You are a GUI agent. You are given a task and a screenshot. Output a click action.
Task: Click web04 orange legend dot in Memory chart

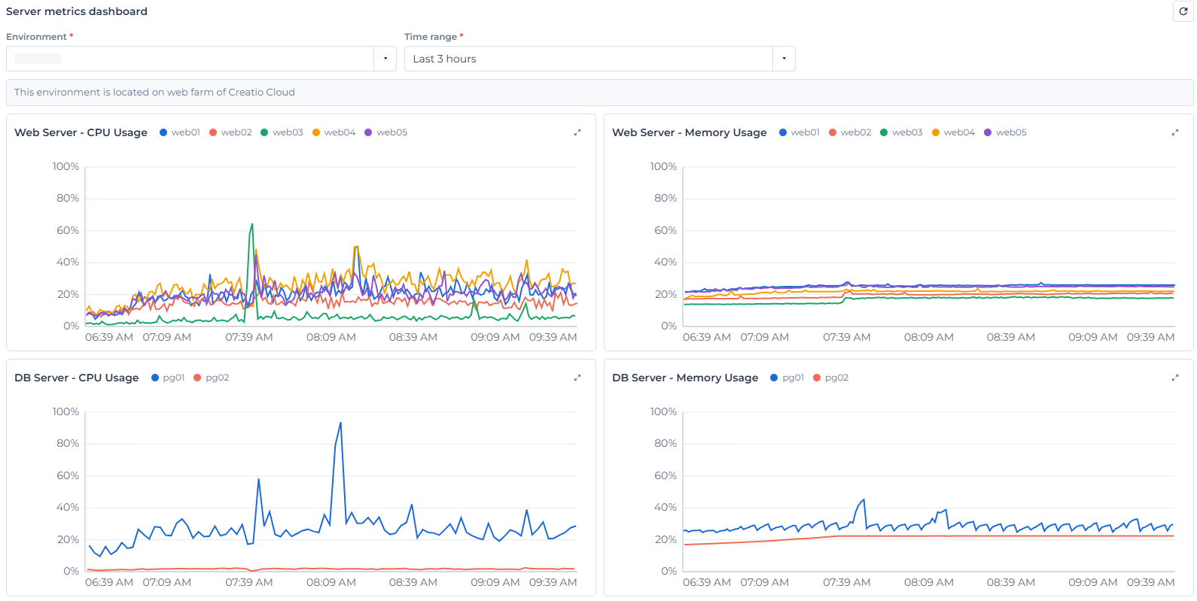pos(936,132)
